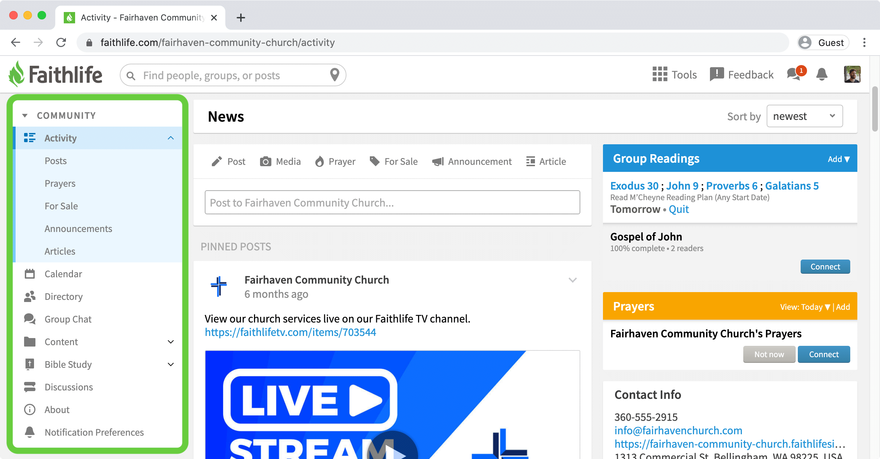Click the Faithlife flame logo

pos(16,74)
